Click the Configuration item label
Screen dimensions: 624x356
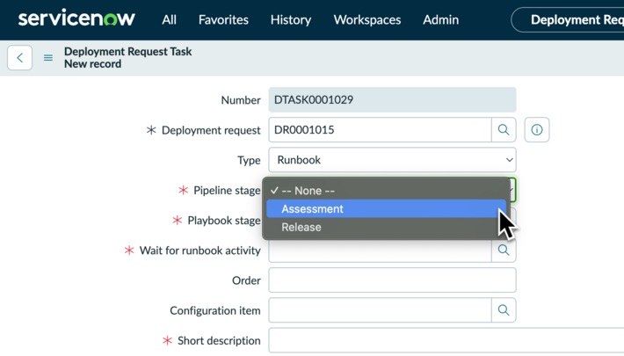pyautogui.click(x=215, y=310)
